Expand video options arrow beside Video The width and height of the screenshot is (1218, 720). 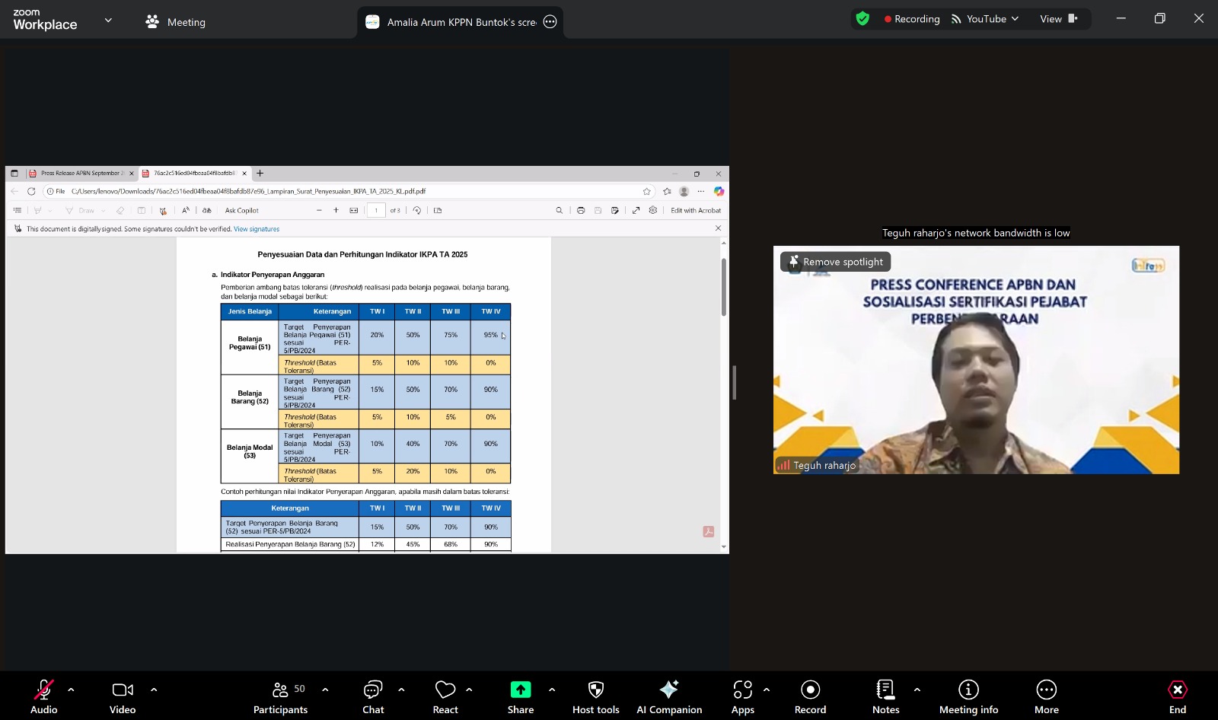pyautogui.click(x=154, y=690)
